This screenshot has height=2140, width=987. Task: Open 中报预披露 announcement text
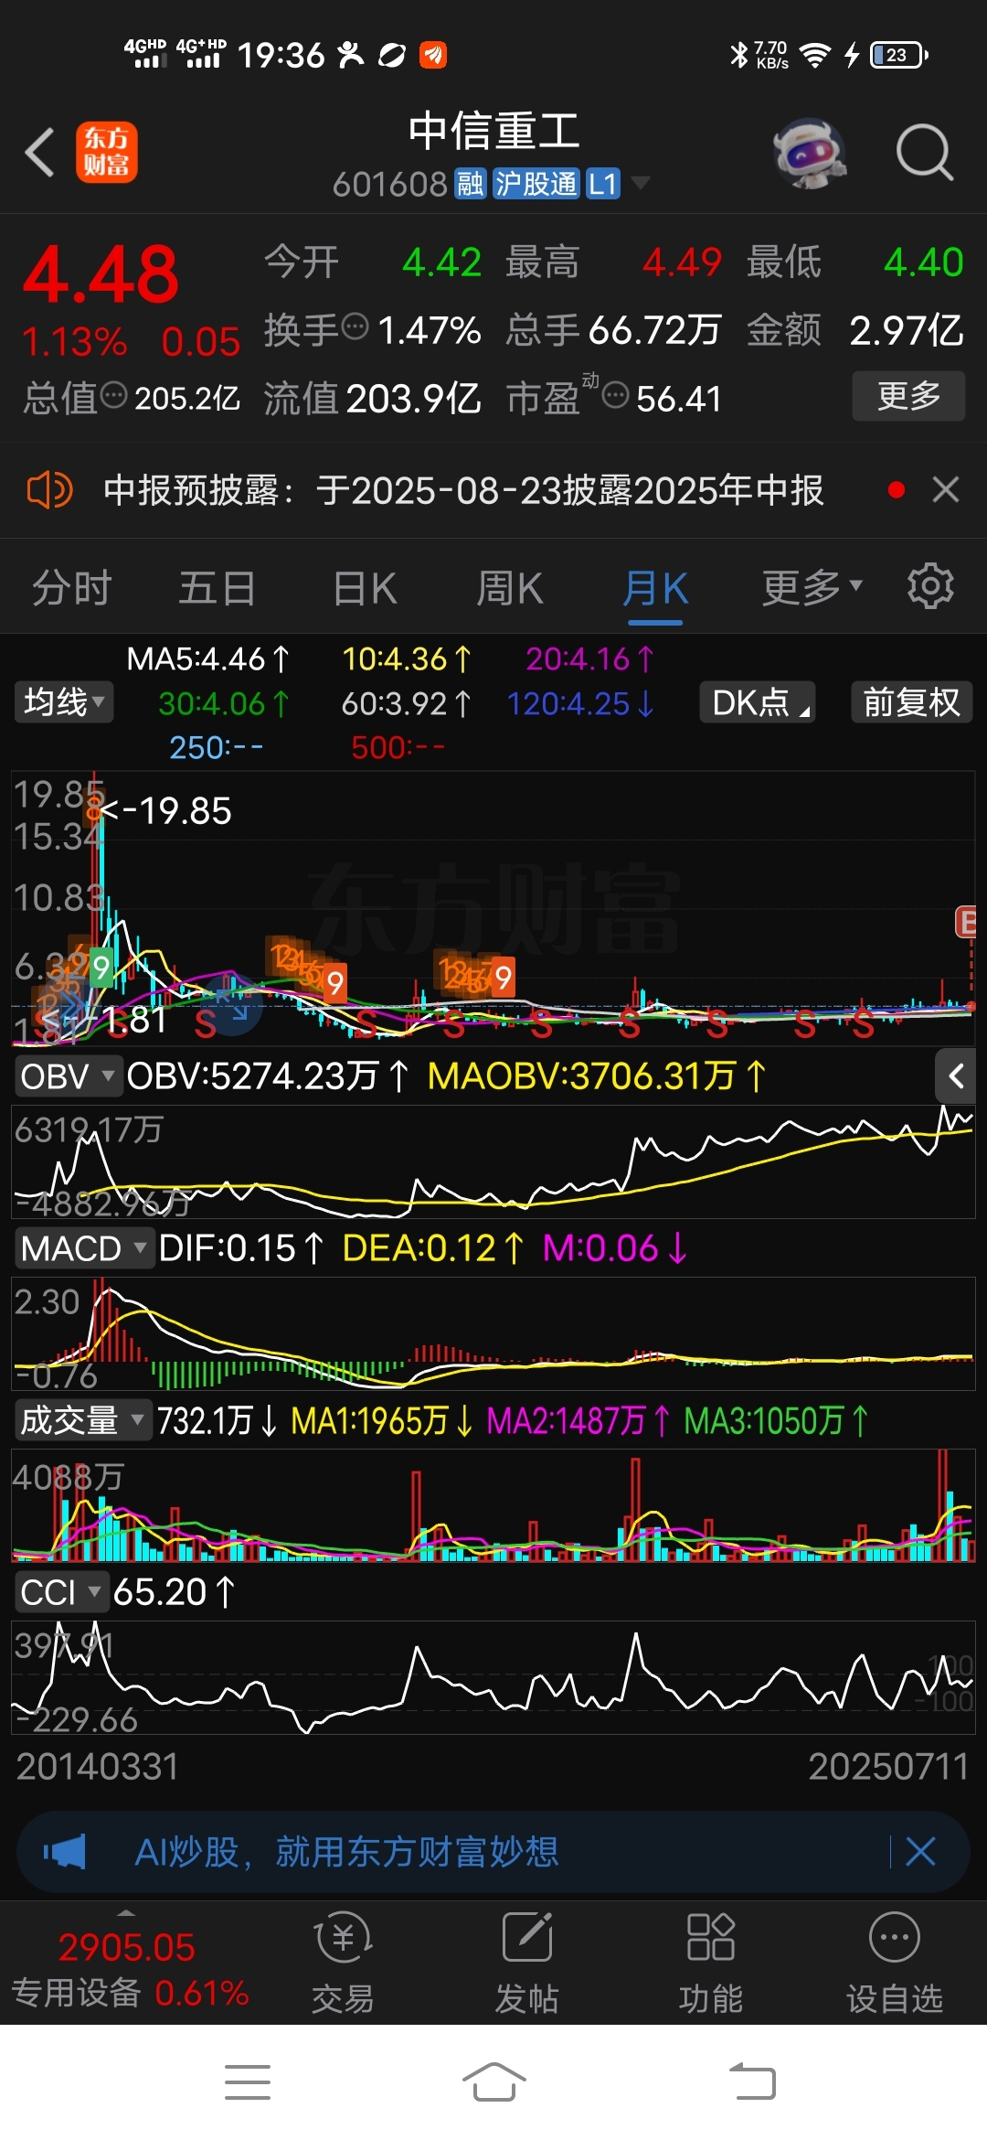(463, 490)
